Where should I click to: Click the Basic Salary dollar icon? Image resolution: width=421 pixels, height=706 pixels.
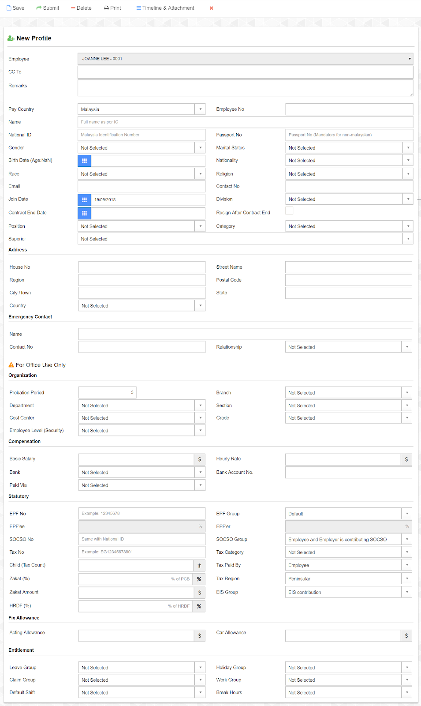tap(200, 459)
